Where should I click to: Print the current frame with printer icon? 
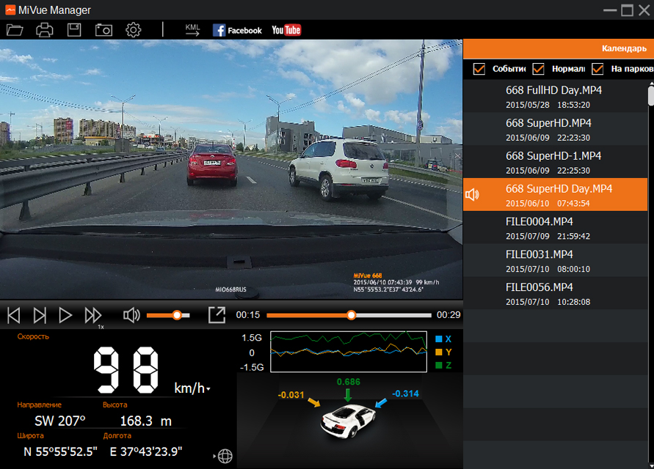(45, 30)
